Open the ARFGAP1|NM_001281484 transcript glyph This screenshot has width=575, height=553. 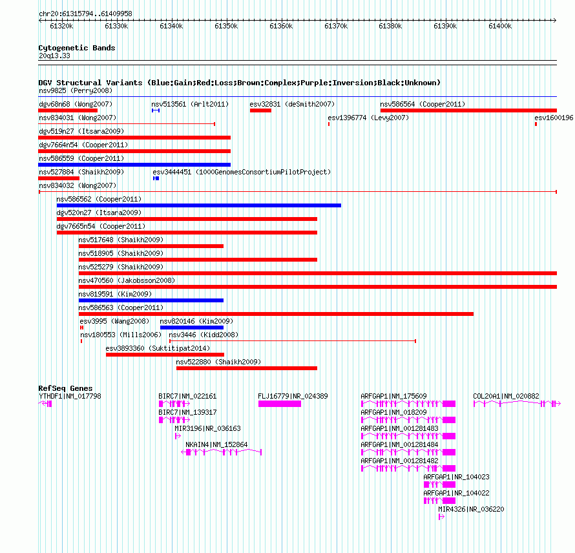point(408,452)
